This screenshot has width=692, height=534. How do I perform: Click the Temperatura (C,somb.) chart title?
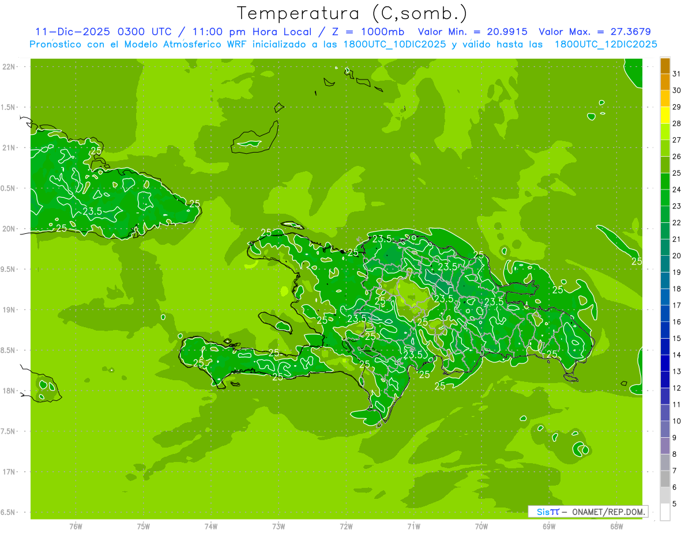tap(352, 13)
